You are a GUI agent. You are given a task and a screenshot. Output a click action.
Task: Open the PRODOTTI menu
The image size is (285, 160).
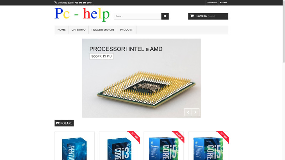pos(127,30)
